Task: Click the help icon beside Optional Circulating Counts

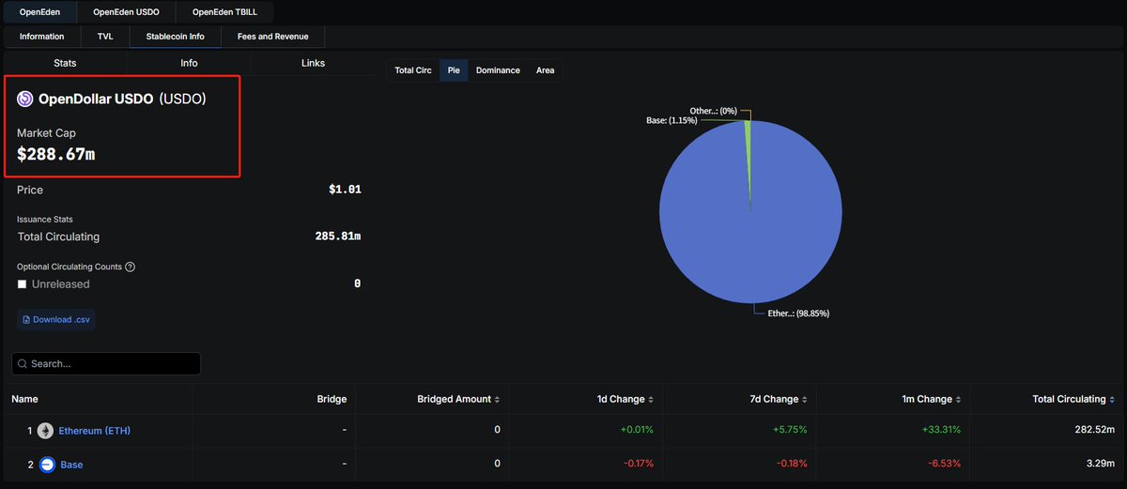Action: pyautogui.click(x=130, y=267)
